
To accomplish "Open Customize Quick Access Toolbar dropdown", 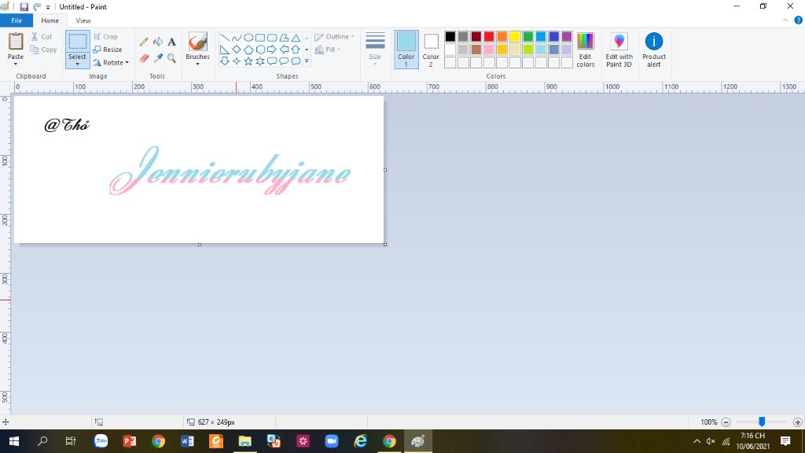I will click(x=48, y=7).
